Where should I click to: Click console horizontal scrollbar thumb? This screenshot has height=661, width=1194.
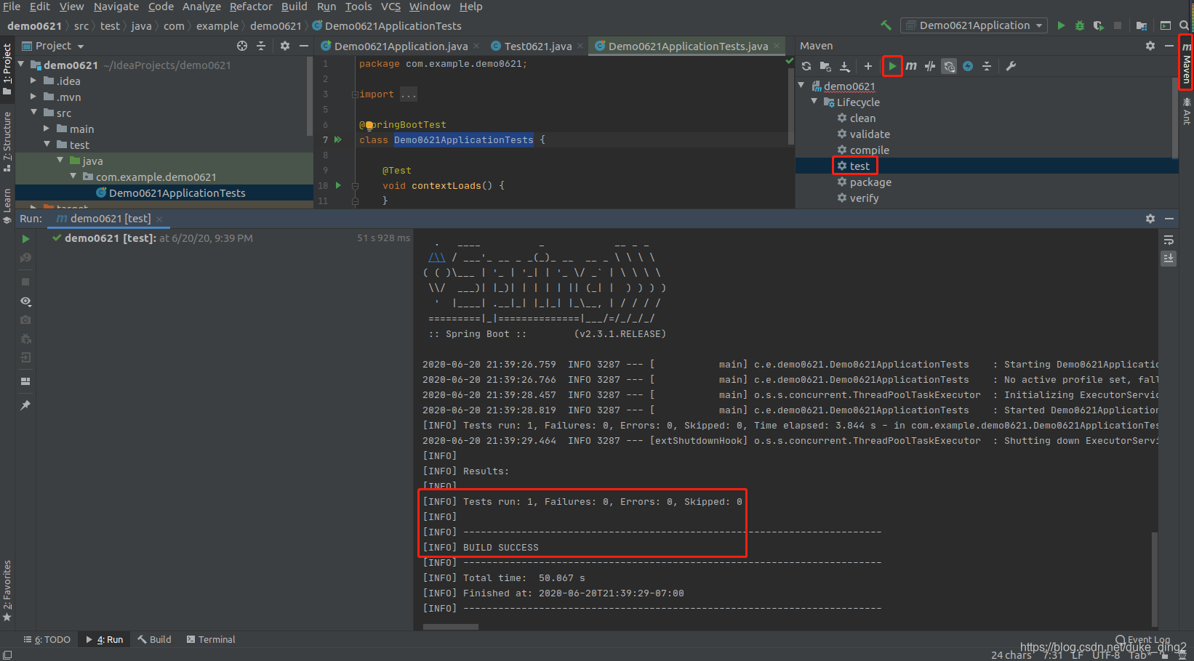[451, 627]
